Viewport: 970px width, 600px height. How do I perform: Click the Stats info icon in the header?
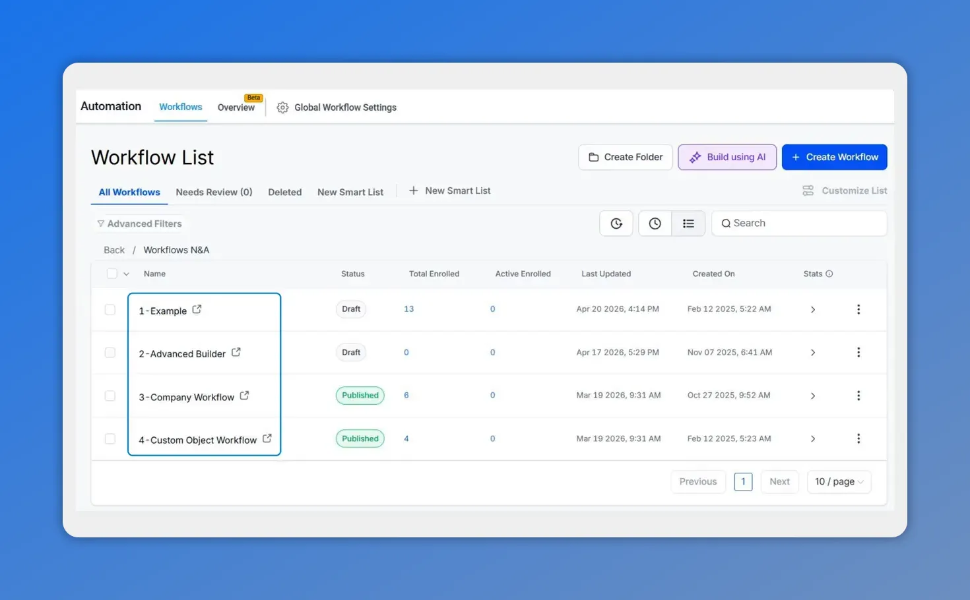(829, 273)
